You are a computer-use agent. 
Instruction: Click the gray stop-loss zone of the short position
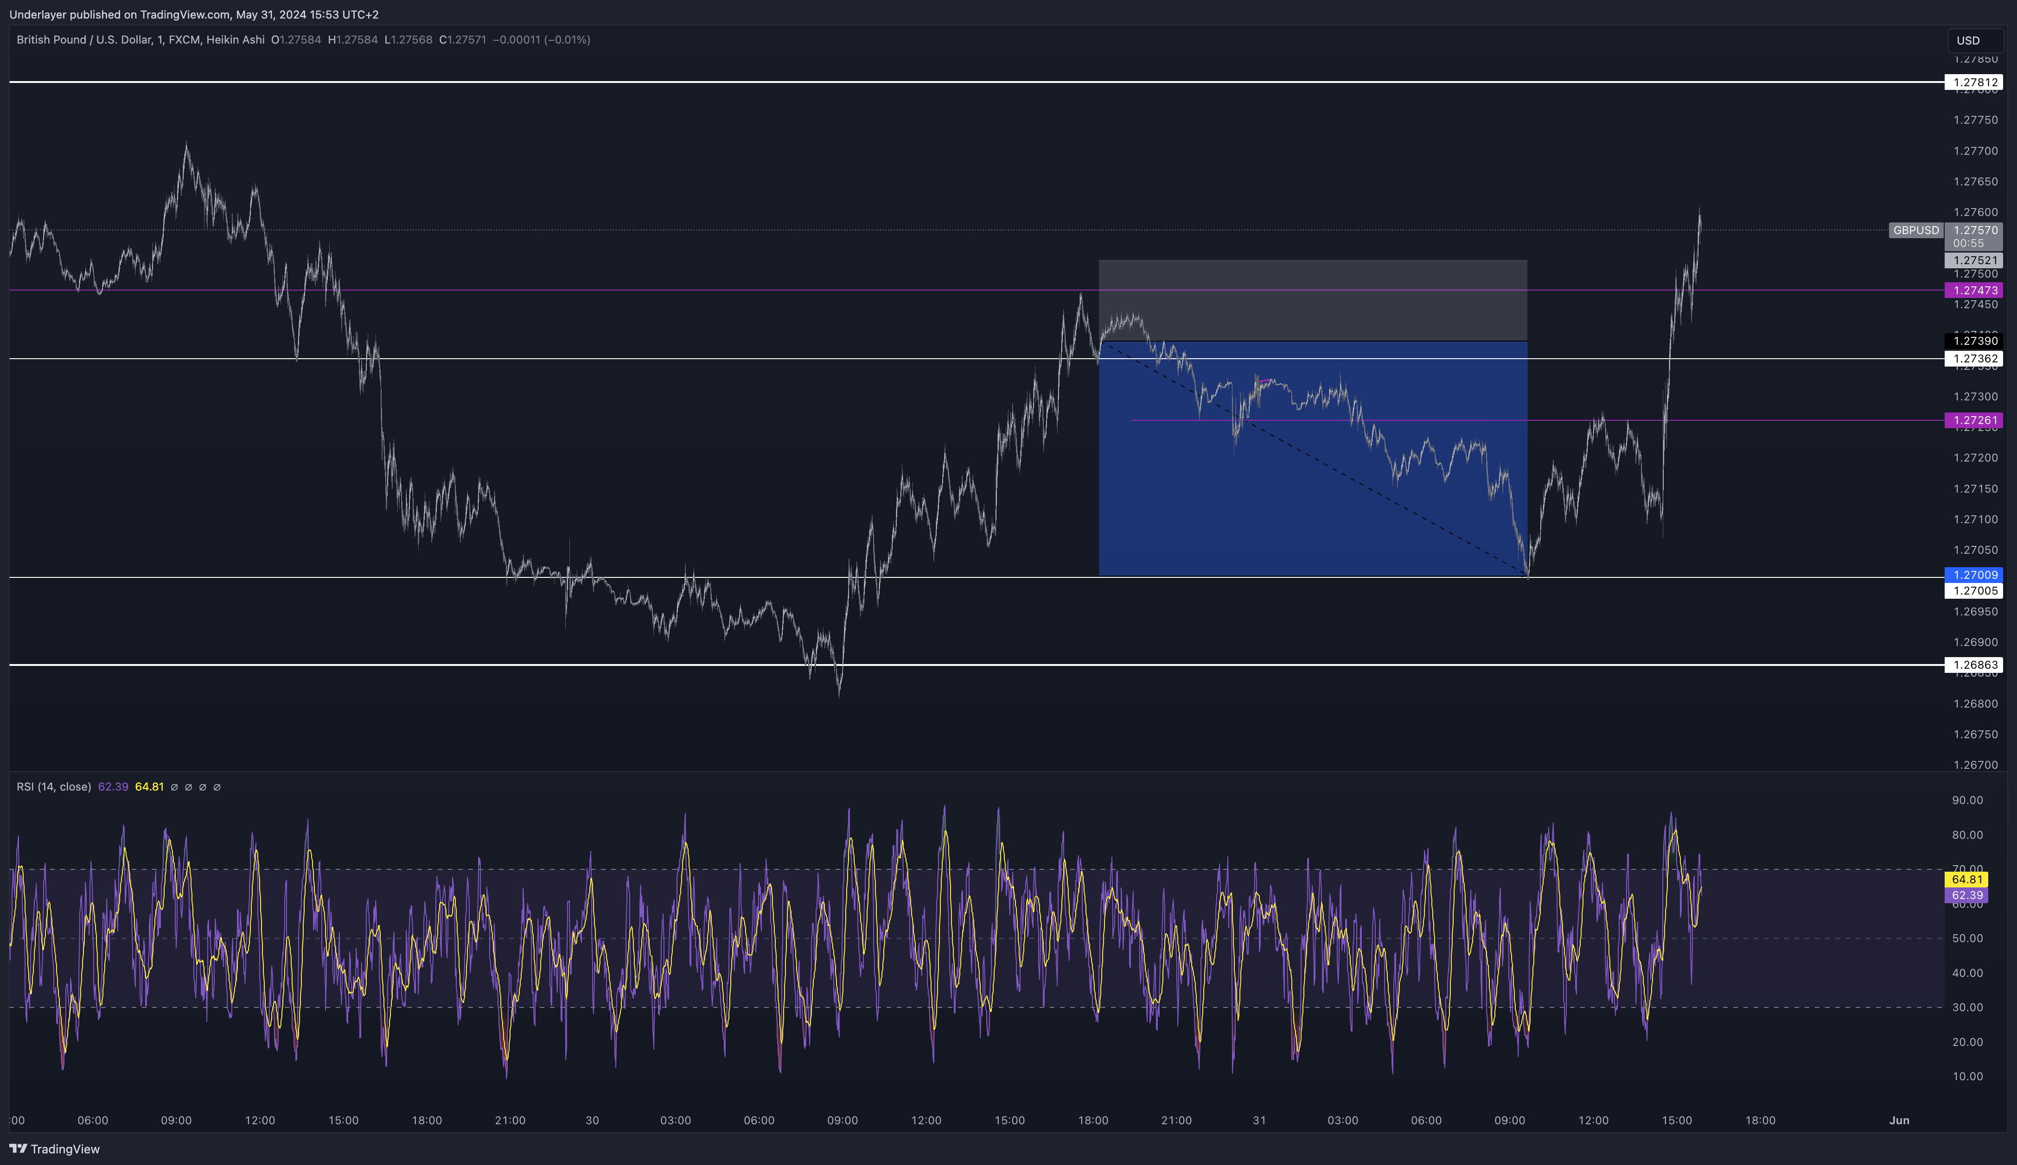[1313, 300]
